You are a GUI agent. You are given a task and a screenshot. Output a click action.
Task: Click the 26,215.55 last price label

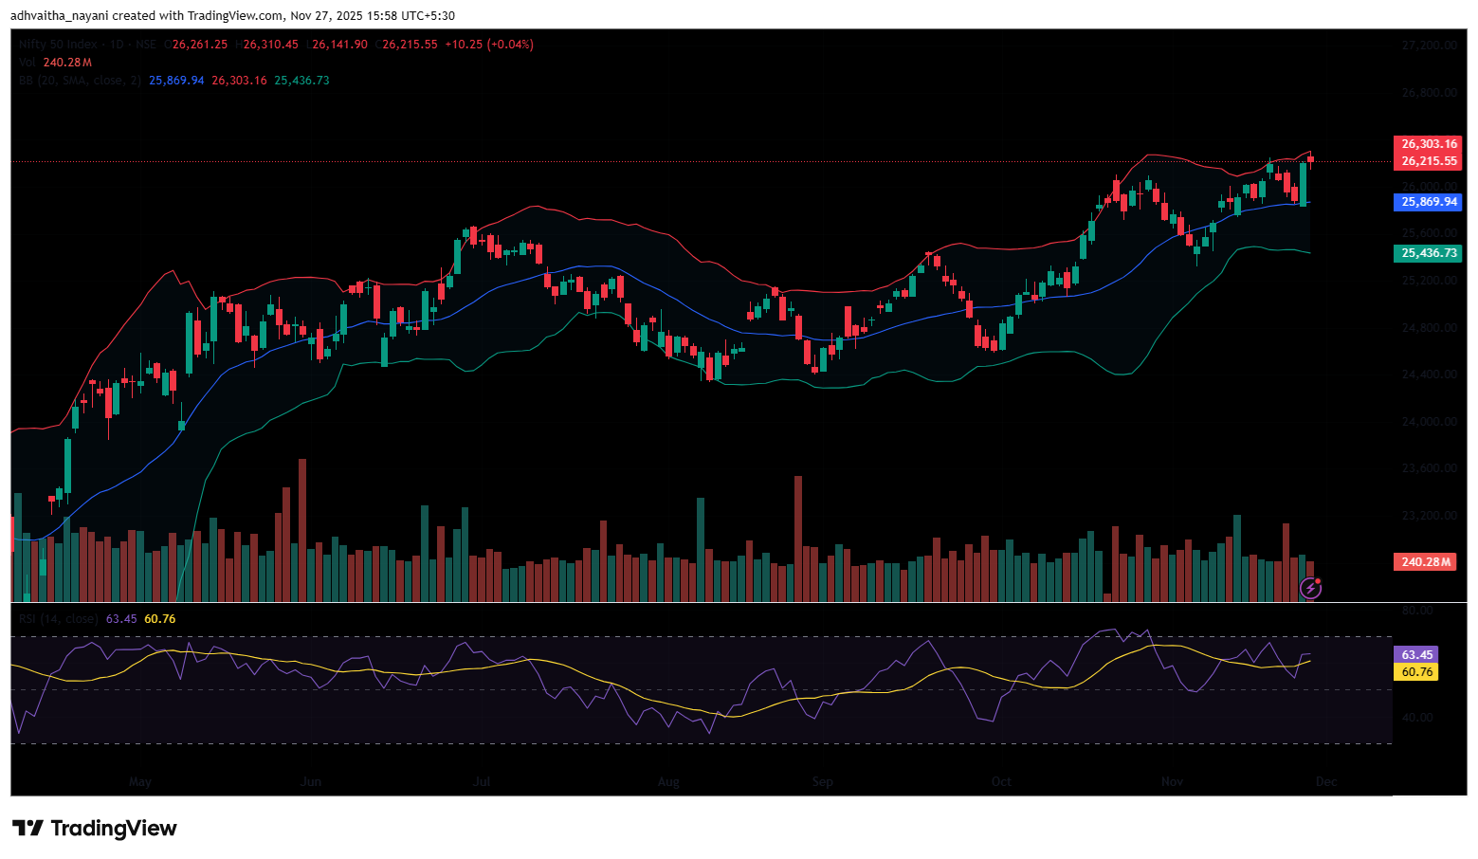pyautogui.click(x=1428, y=161)
